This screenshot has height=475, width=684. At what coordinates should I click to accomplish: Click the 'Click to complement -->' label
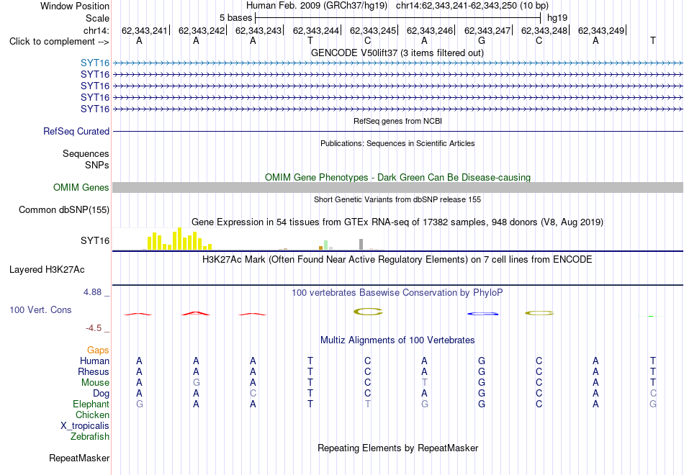pyautogui.click(x=59, y=42)
